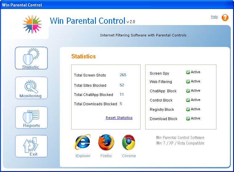This screenshot has height=172, width=234.
Task: Click the Chrome browser icon
Action: (x=129, y=143)
